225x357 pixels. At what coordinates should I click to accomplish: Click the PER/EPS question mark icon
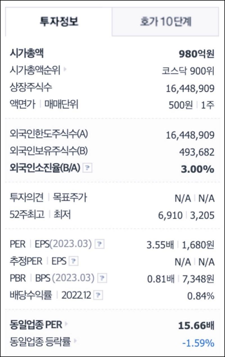click(x=99, y=244)
